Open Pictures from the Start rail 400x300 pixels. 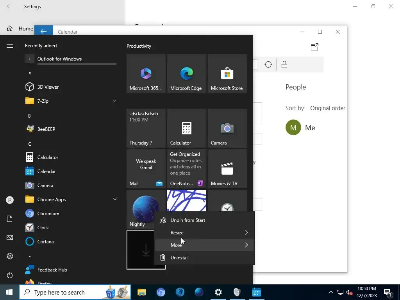click(10, 238)
